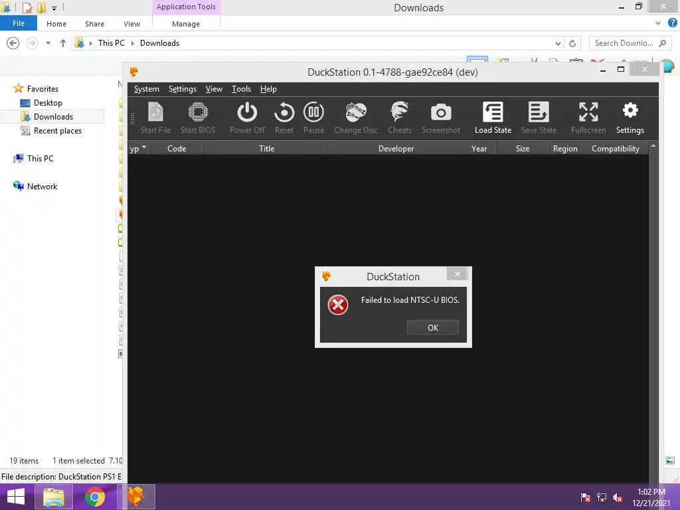Image resolution: width=680 pixels, height=510 pixels.
Task: Click the Start BIOS chip icon
Action: [198, 118]
